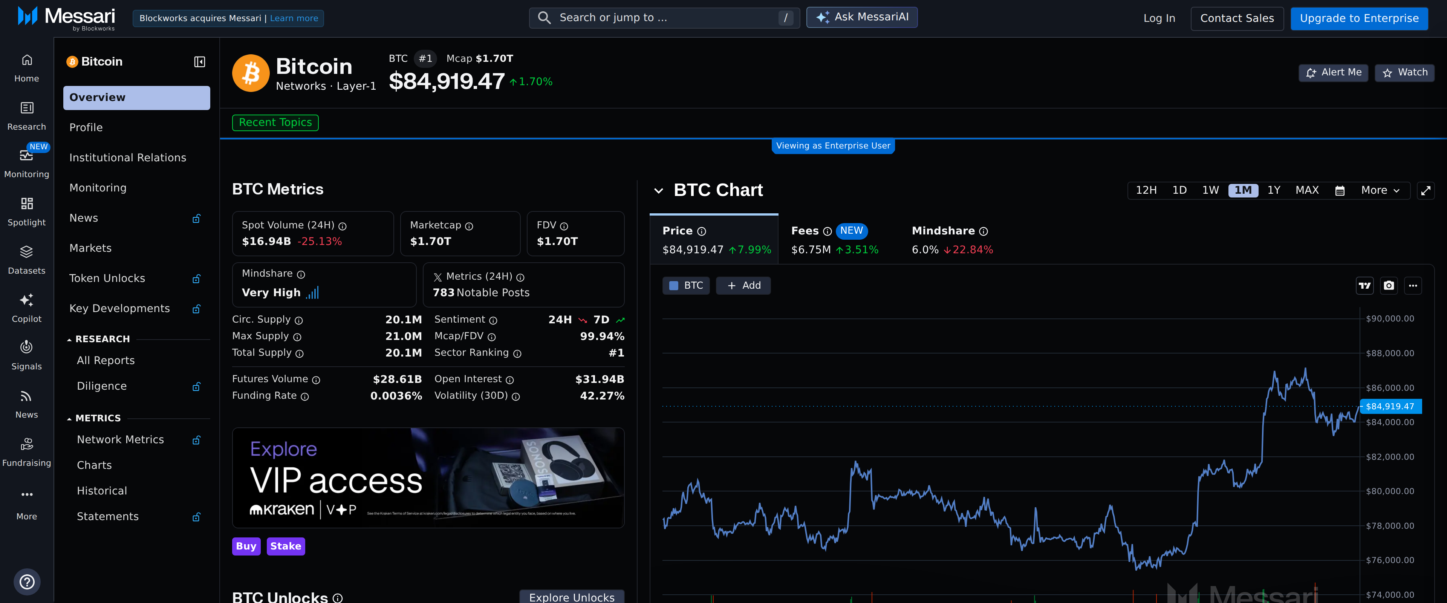The image size is (1447, 603).
Task: Click Learn more link in banner
Action: 294,18
